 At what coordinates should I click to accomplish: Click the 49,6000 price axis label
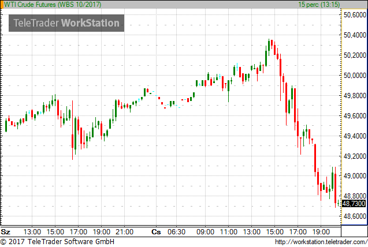point(355,116)
